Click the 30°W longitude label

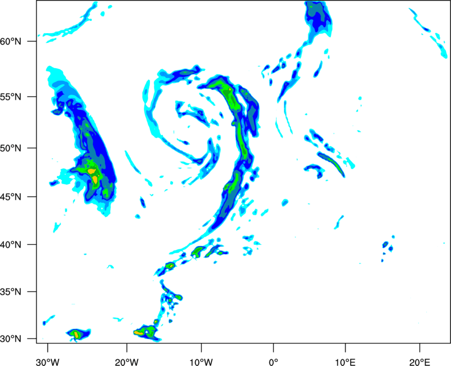[x=48, y=362]
